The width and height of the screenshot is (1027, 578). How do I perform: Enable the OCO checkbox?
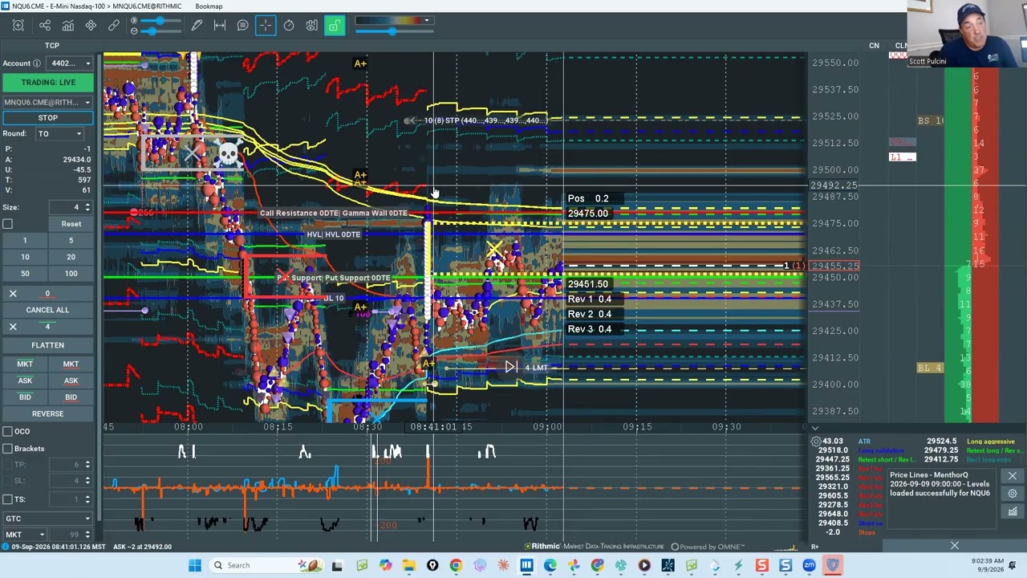tap(8, 432)
